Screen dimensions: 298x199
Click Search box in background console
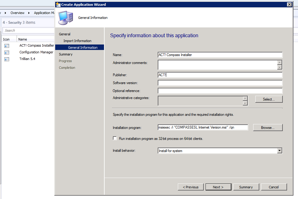[28, 30]
